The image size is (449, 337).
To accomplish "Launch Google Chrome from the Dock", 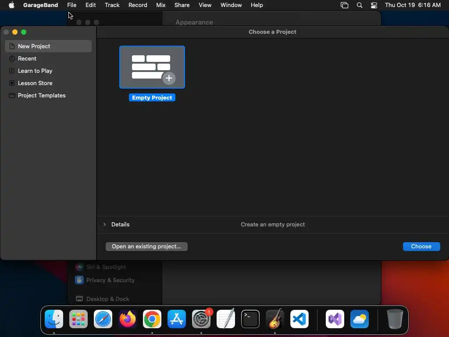I will pyautogui.click(x=152, y=319).
